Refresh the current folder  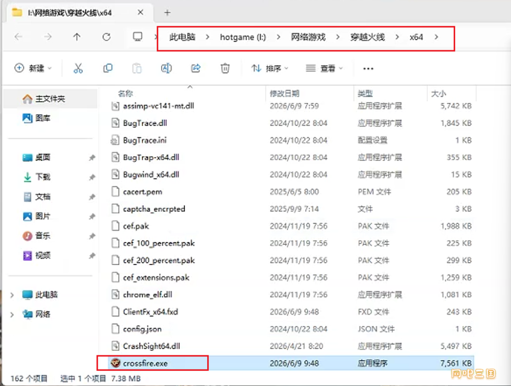106,37
